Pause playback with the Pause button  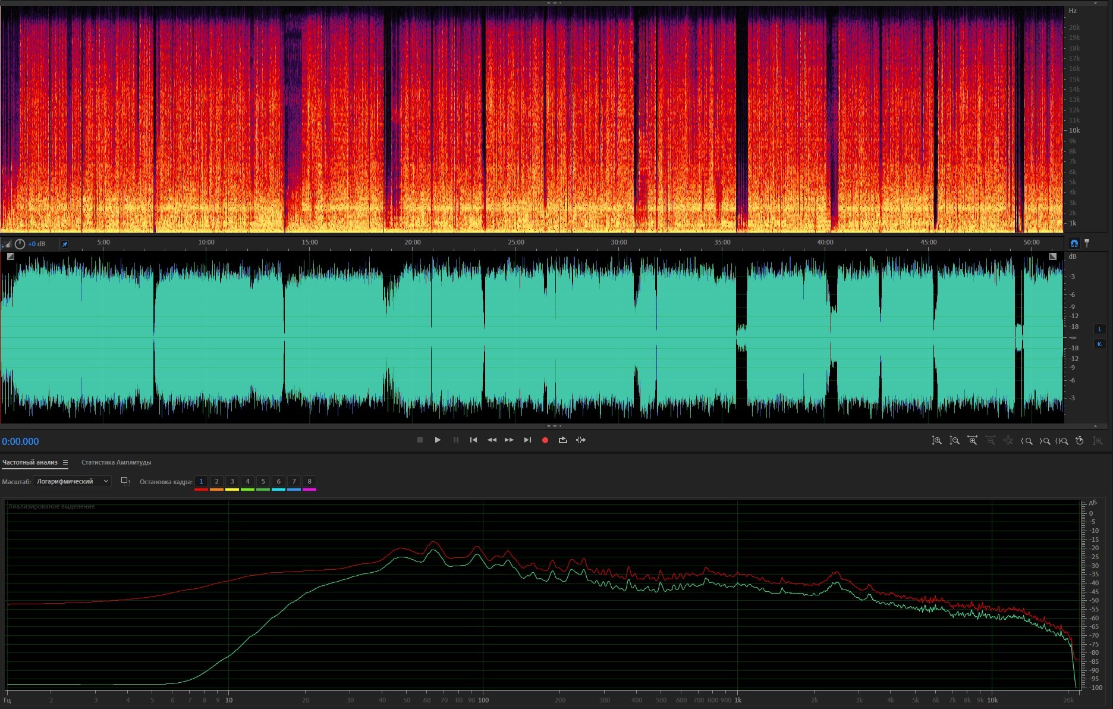coord(456,440)
